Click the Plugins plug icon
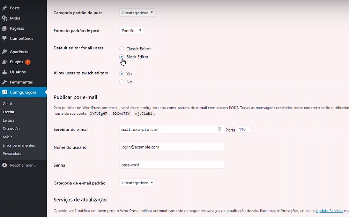The width and height of the screenshot is (349, 217). click(5, 62)
